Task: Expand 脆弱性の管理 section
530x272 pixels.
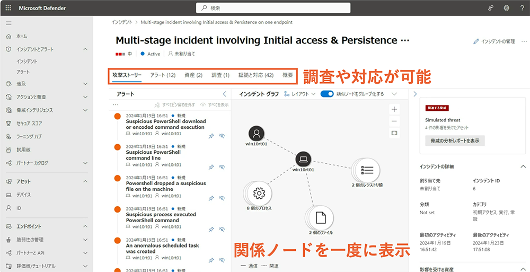Action: (85, 240)
